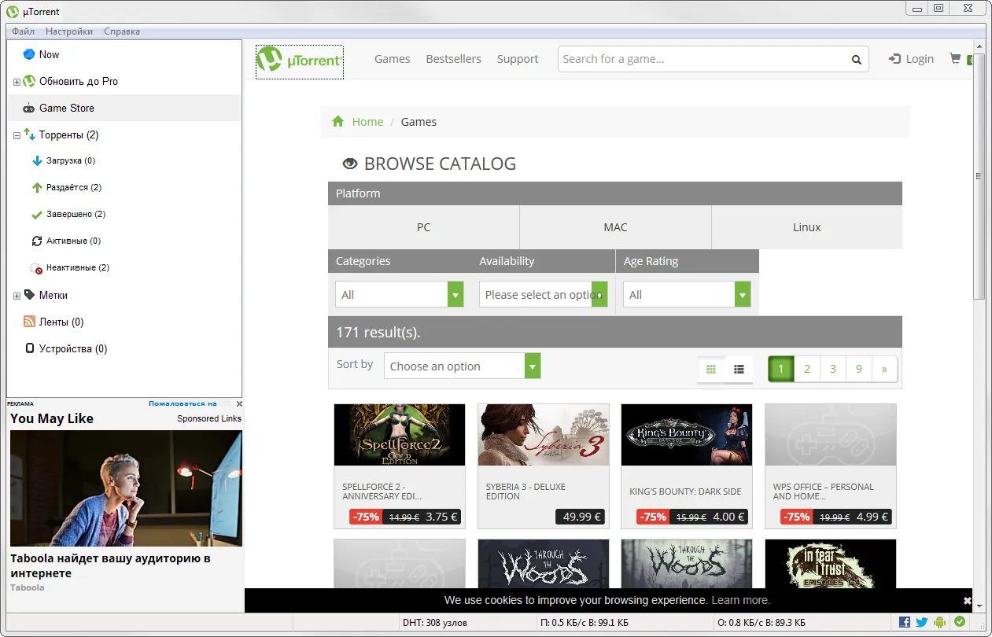This screenshot has height=637, width=992.
Task: Open the Facebook icon in status bar
Action: click(x=905, y=622)
